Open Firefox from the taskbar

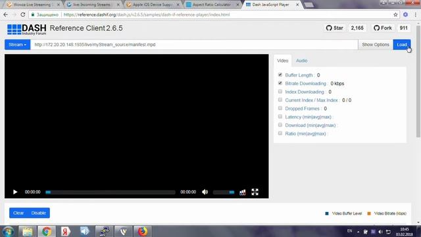143,231
